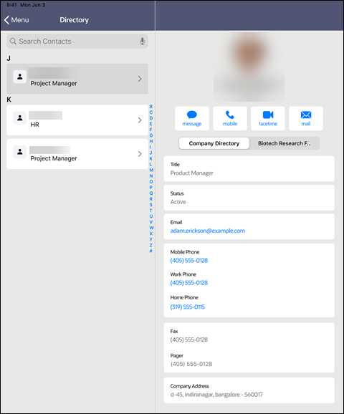Click the section header J
This screenshot has width=344, height=414.
pyautogui.click(x=9, y=58)
